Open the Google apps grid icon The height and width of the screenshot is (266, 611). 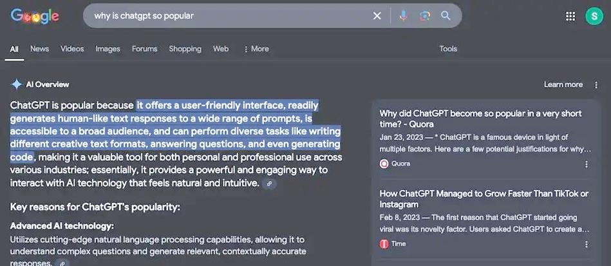click(570, 16)
